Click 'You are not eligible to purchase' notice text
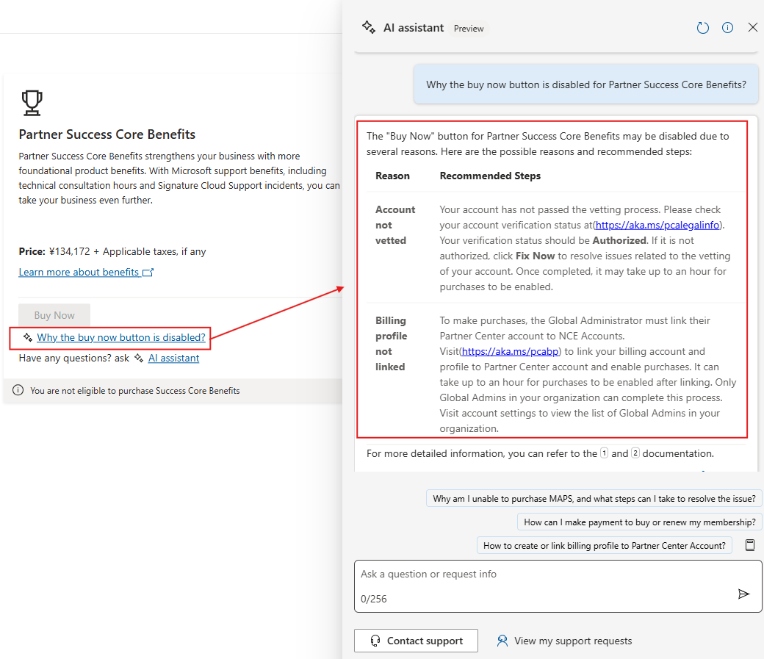 click(135, 391)
